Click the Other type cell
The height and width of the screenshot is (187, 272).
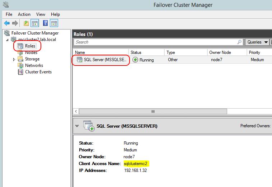pos(173,60)
